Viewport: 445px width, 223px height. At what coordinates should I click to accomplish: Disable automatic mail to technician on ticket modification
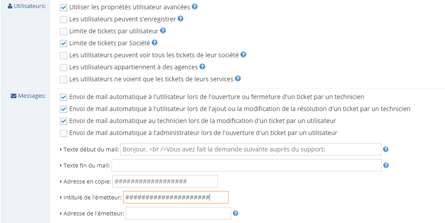click(64, 121)
